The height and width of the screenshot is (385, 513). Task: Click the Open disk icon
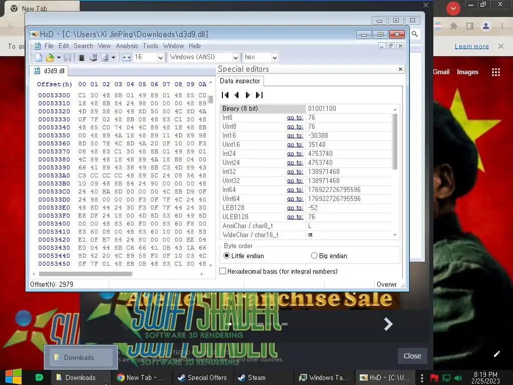[93, 58]
